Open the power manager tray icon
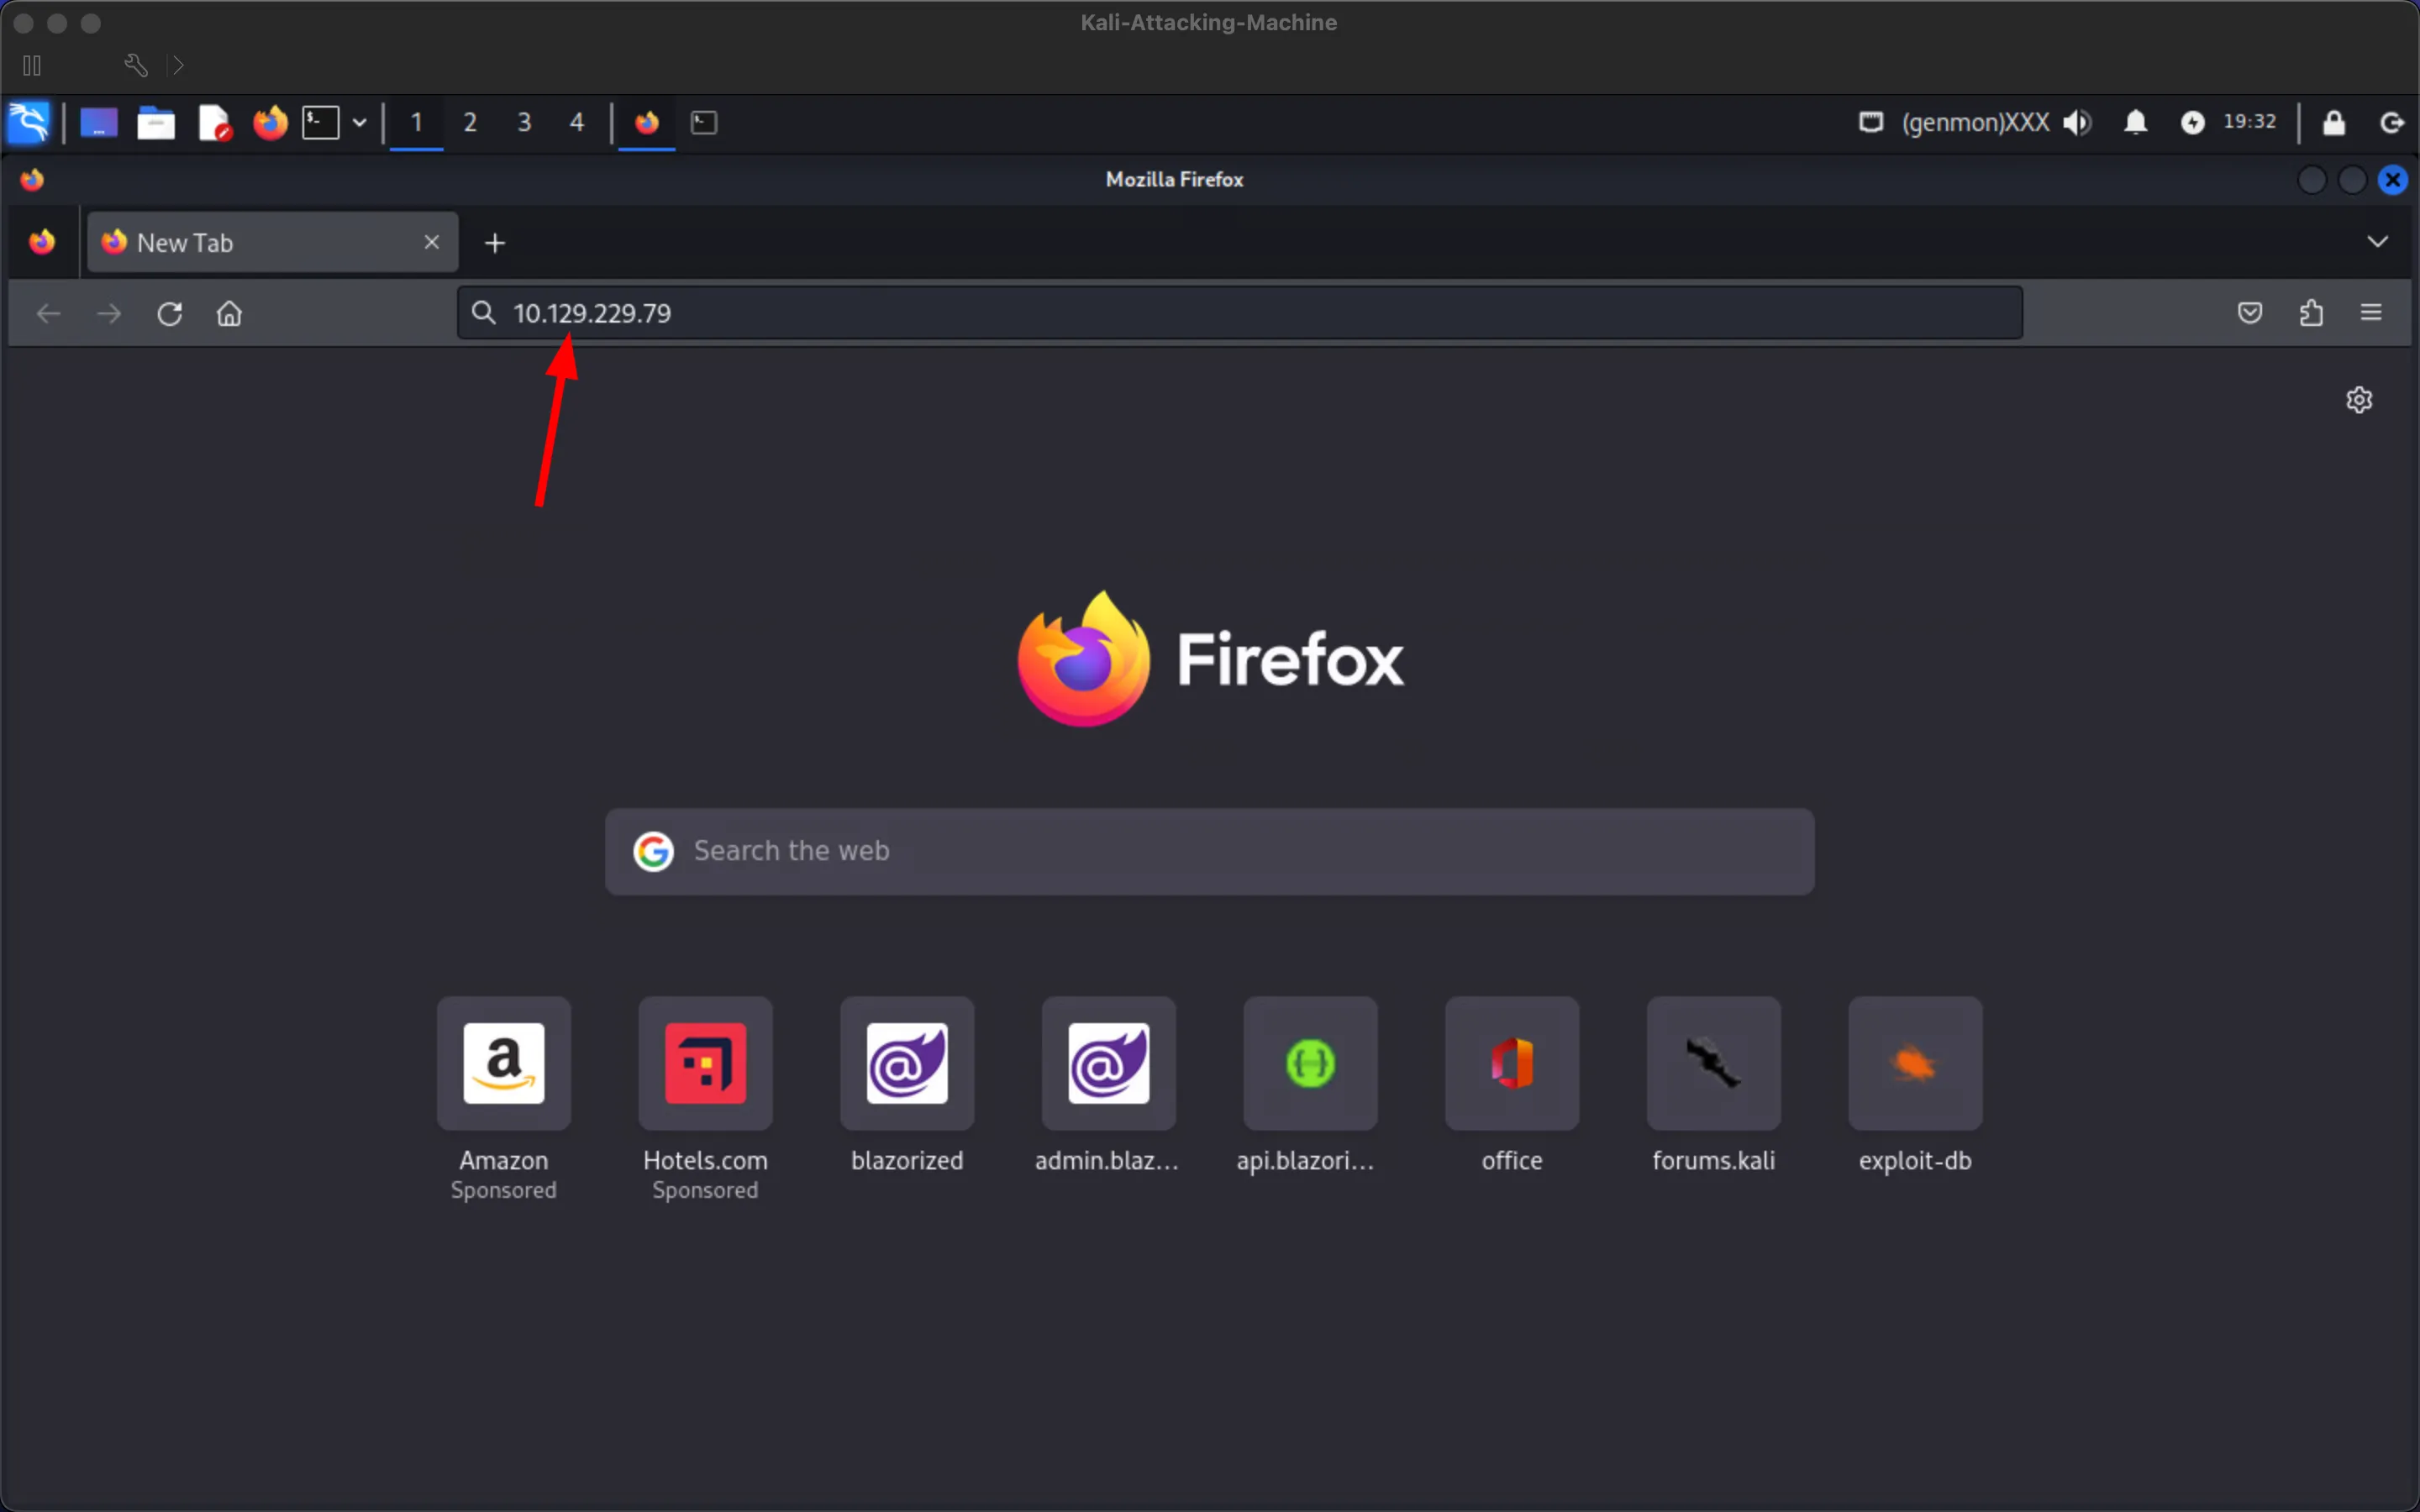The image size is (2420, 1512). point(2193,122)
